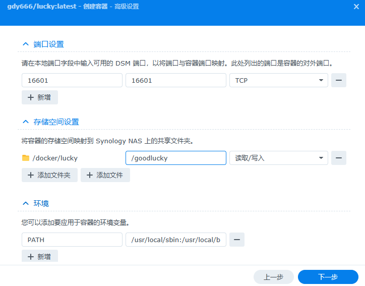Proceed with the 下一步 button

[328, 277]
